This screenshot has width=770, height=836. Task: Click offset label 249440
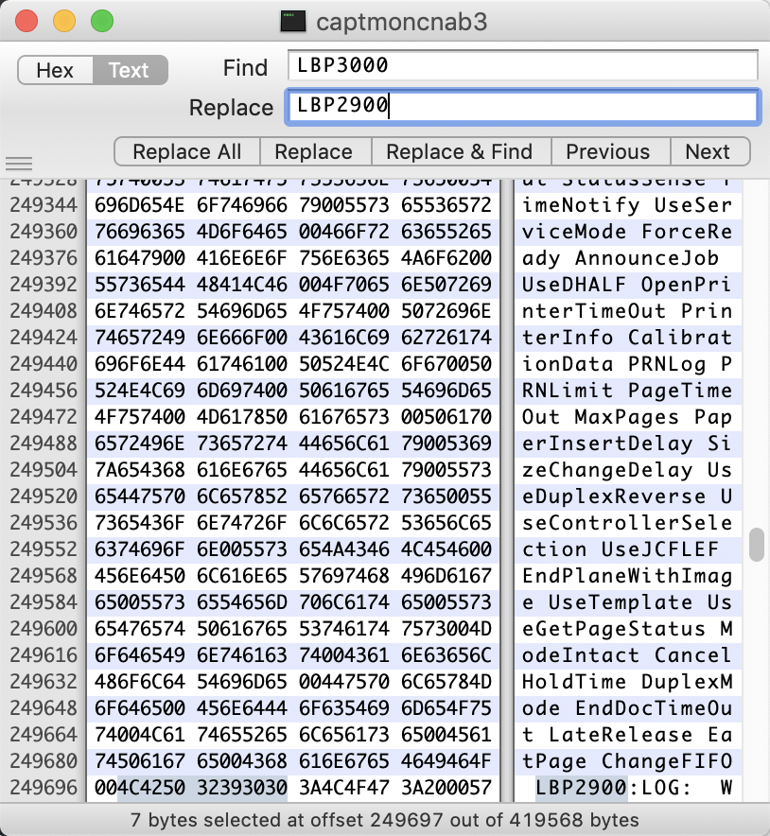click(x=44, y=364)
